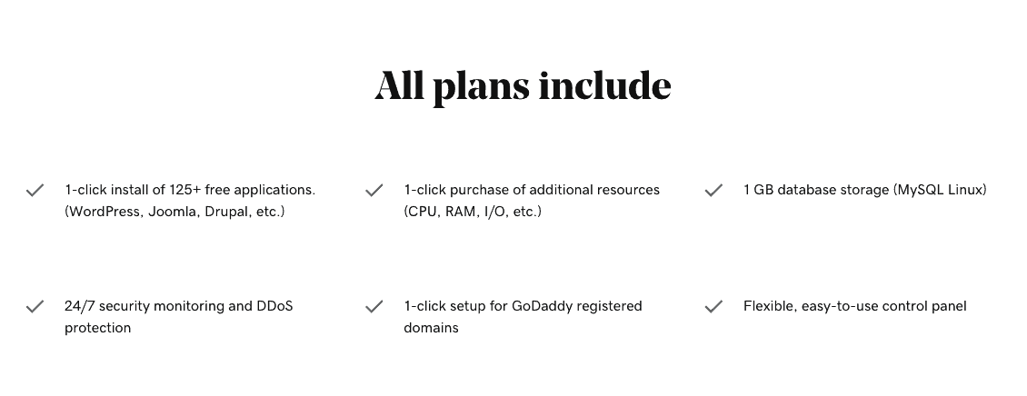
Task: Select the '1-click purchase of additional resources' text
Action: click(x=532, y=190)
